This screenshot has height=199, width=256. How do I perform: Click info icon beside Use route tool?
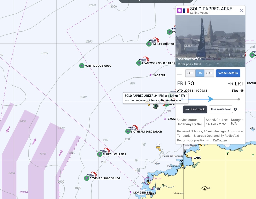235,109
